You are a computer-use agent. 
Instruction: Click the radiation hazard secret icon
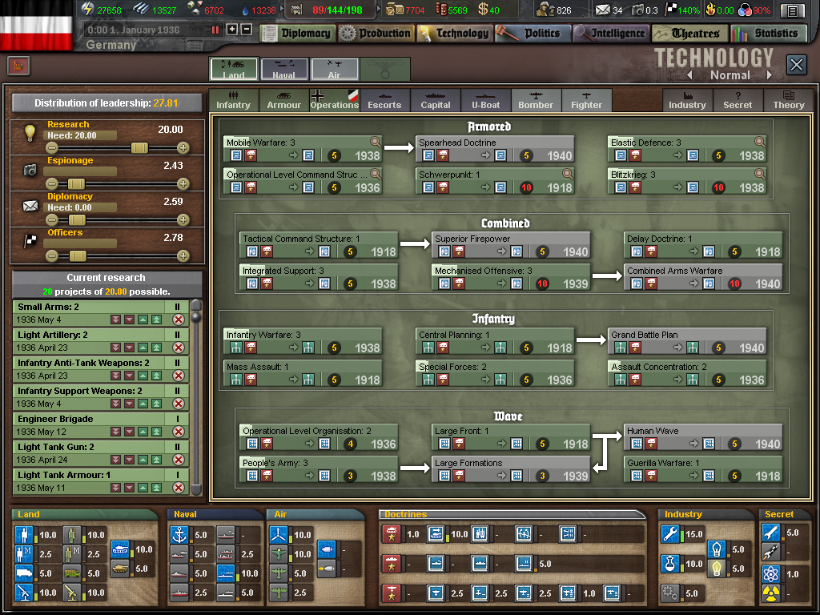point(771,593)
